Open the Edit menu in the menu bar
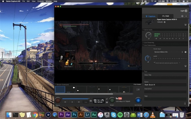 [x=28, y=1]
